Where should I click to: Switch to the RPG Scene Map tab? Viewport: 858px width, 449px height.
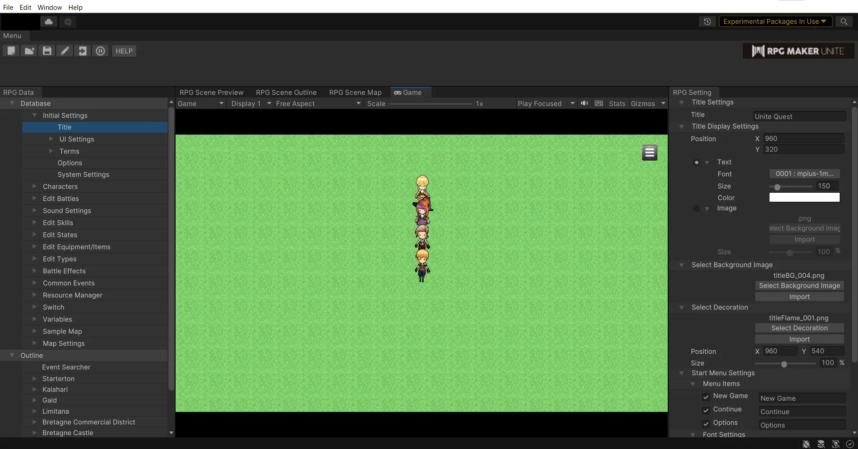(x=355, y=93)
